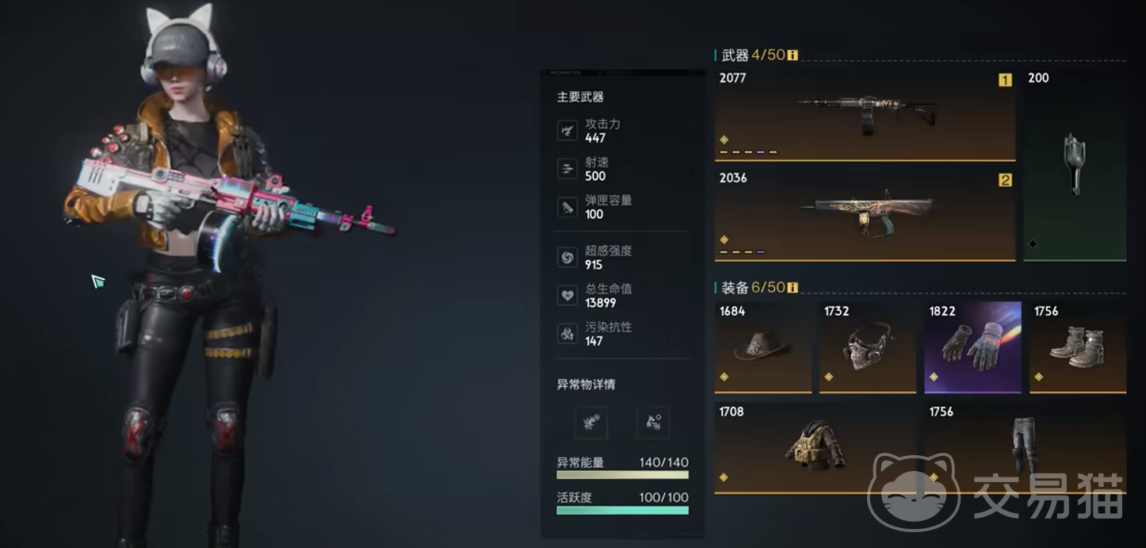Select the 1822 gloves item
Viewport: 1146px width, 548px height.
click(x=972, y=347)
